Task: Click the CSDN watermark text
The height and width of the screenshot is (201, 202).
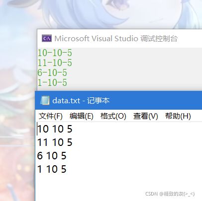Action: 170,194
